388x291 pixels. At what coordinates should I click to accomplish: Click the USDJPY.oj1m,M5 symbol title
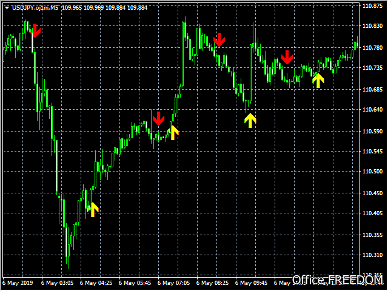pos(35,8)
